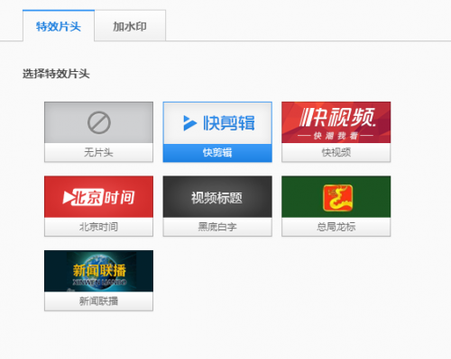Screen dimensions: 451x359
Task: Open the 加水印 tab
Action: coord(130,26)
